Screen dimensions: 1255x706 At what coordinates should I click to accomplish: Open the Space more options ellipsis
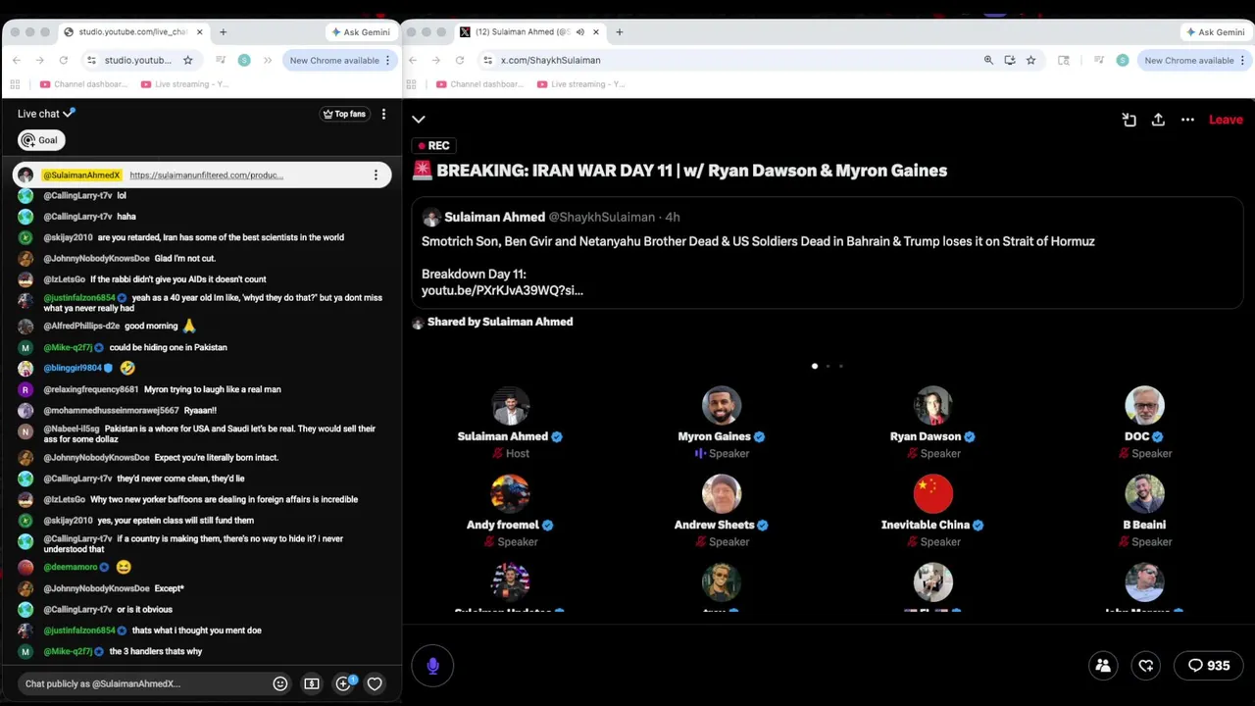(x=1187, y=120)
